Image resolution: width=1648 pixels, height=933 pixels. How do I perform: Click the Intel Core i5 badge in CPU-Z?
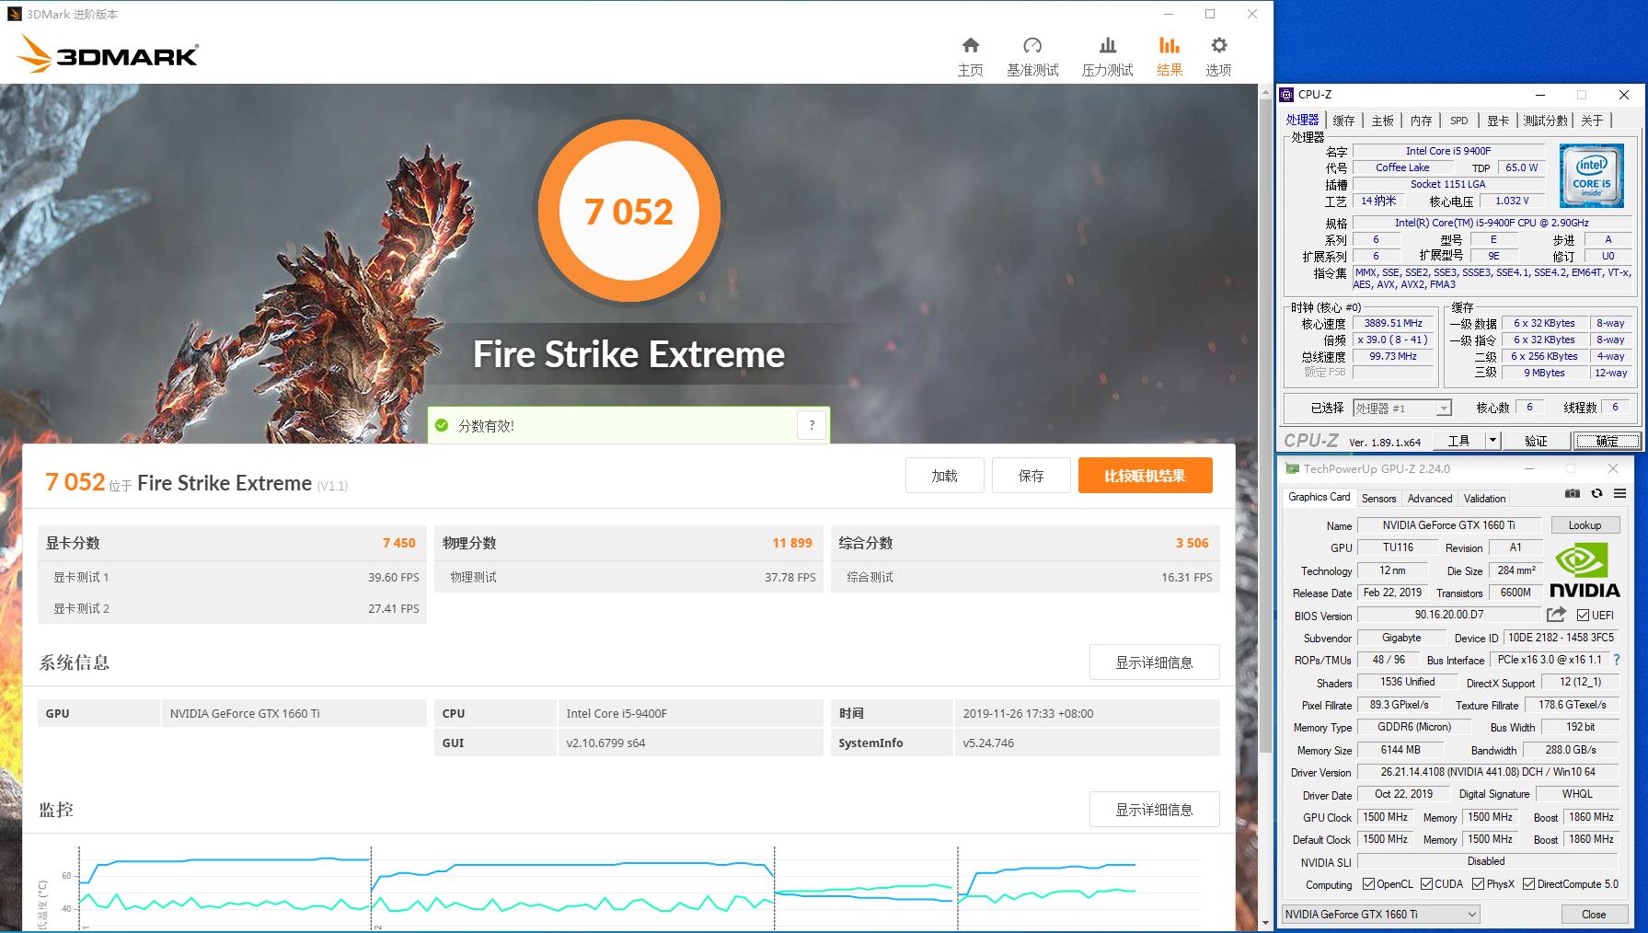(1592, 175)
